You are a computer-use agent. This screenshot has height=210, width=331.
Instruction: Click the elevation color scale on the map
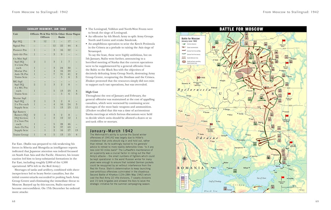(x=183, y=182)
